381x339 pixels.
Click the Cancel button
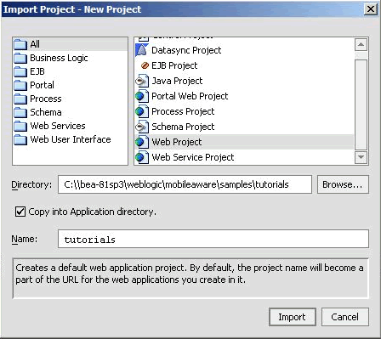[345, 317]
